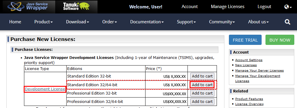Image resolution: width=297 pixels, height=108 pixels.
Task: Expand the Product menu
Action: 43,22
